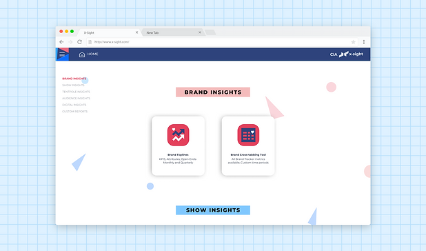
Task: Select Audience Insights in sidebar
Action: (76, 98)
